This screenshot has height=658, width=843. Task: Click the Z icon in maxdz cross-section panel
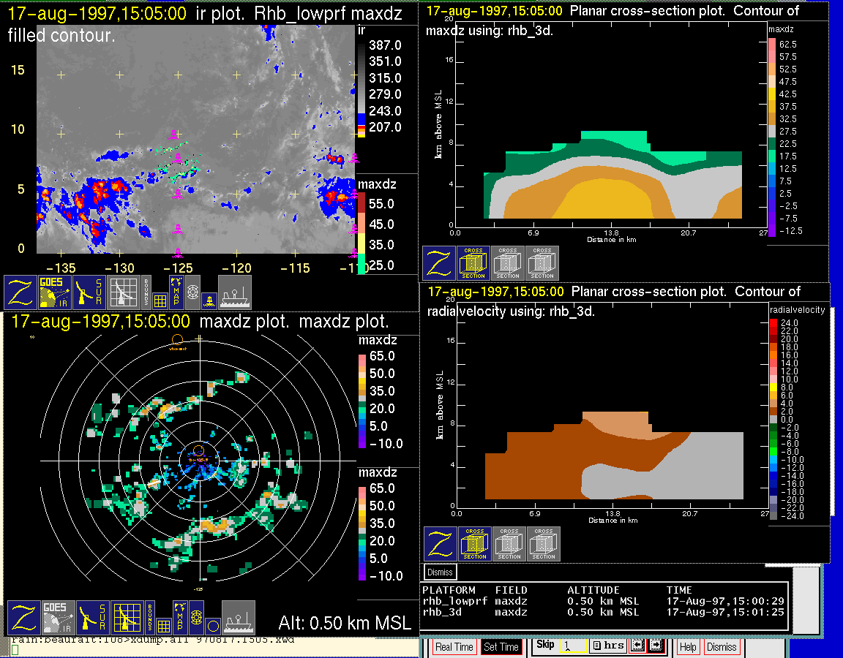(x=438, y=263)
